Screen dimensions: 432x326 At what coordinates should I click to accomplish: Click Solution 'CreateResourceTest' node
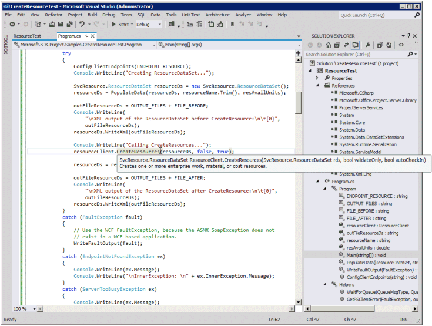click(357, 63)
